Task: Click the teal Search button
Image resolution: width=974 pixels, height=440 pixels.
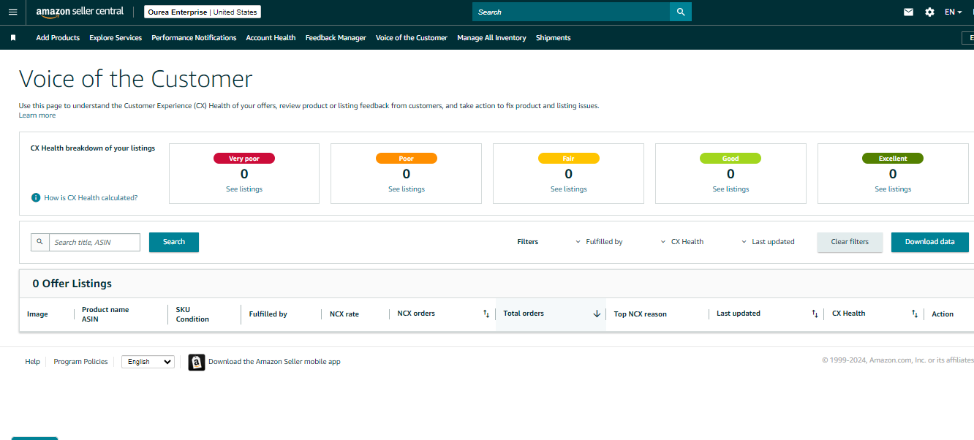Action: point(174,242)
